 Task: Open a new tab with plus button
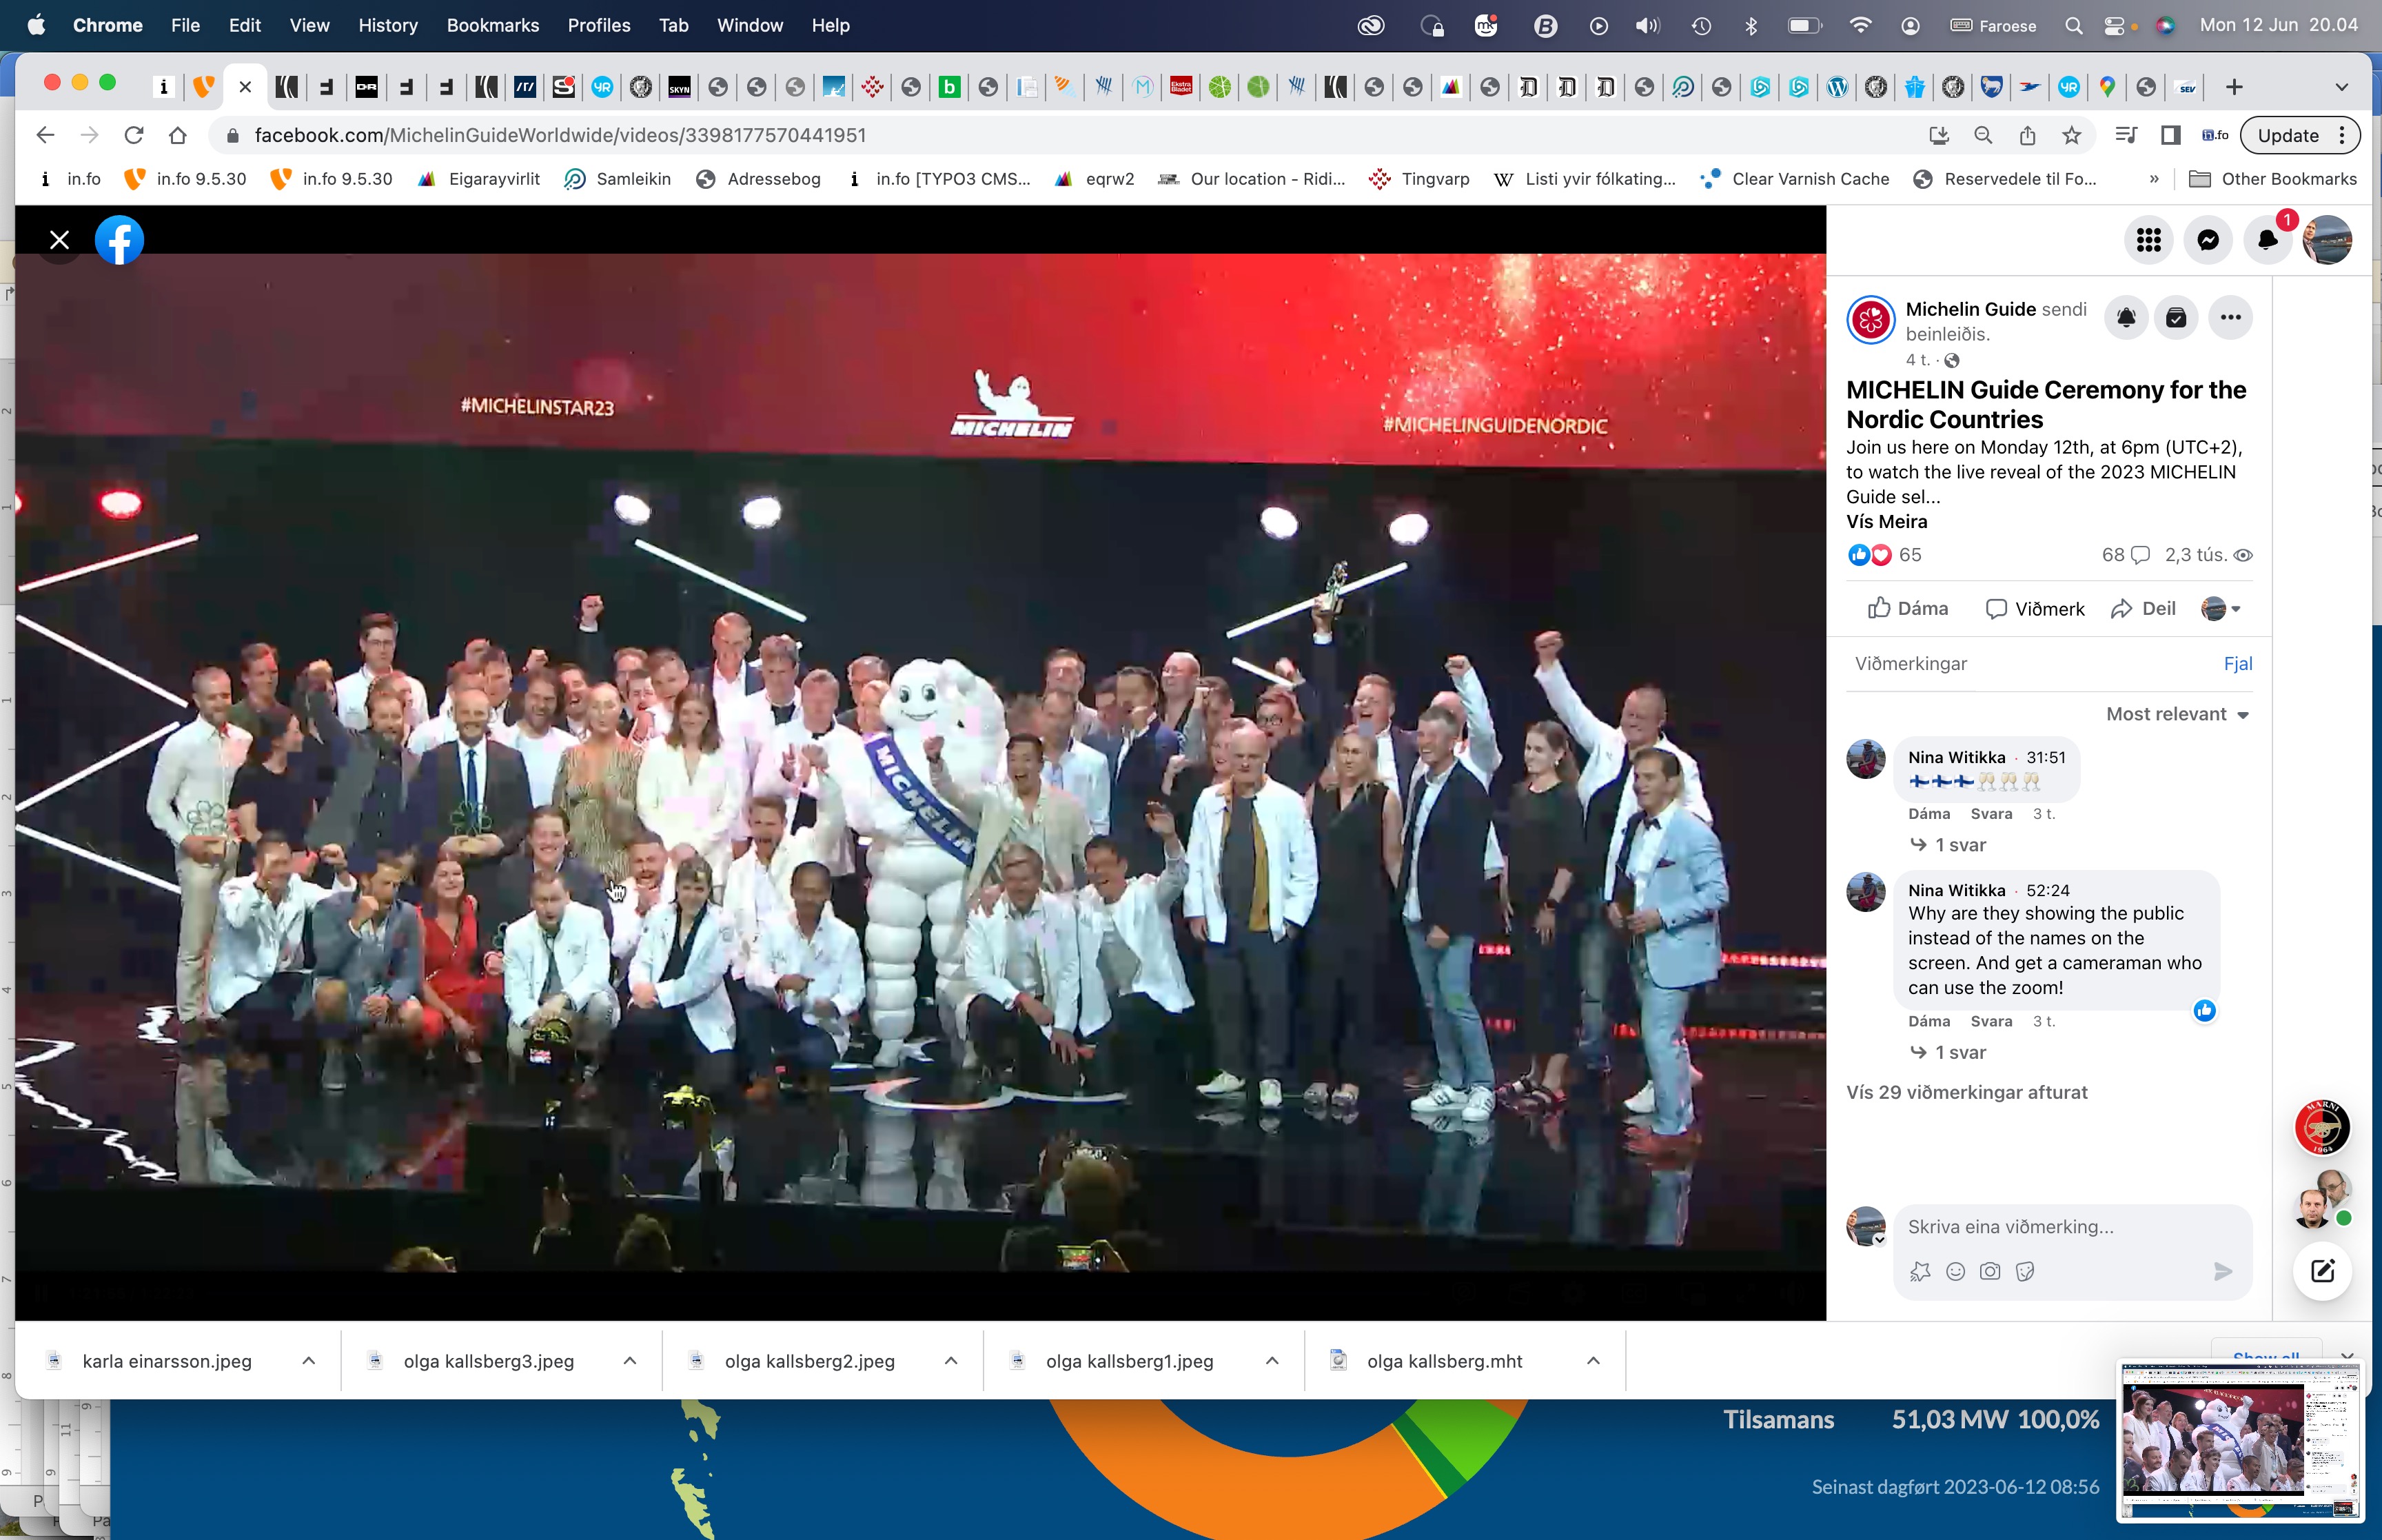tap(2234, 87)
